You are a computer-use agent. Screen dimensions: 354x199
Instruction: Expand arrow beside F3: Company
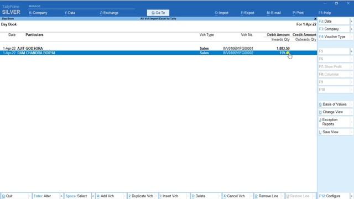[x=352, y=29]
